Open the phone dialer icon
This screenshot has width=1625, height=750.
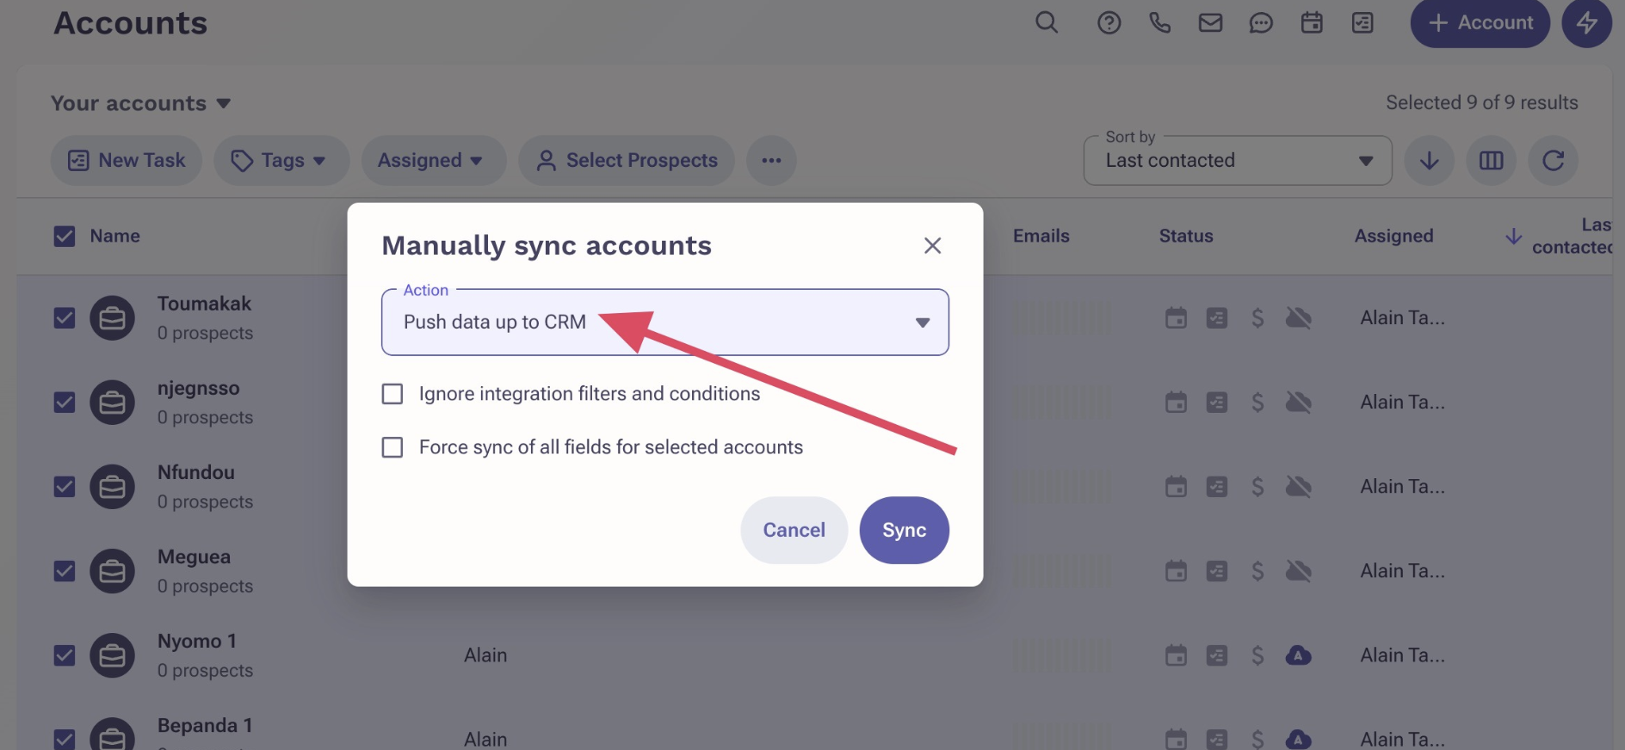1159,22
